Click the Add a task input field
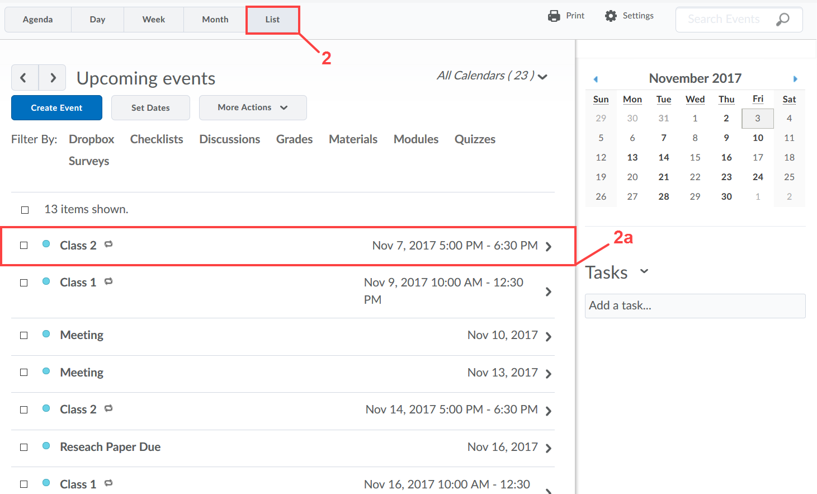 (x=695, y=305)
